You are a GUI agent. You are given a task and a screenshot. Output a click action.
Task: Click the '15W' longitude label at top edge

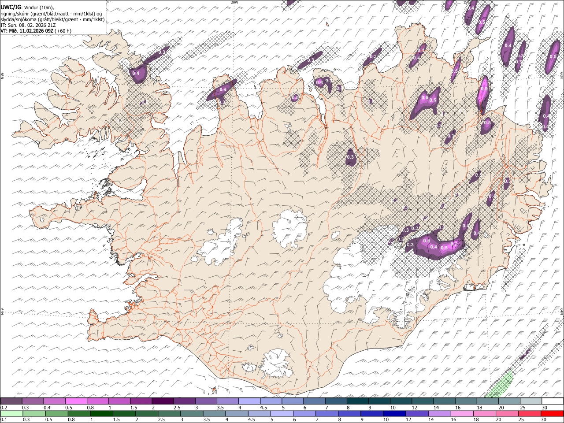[x=467, y=2]
